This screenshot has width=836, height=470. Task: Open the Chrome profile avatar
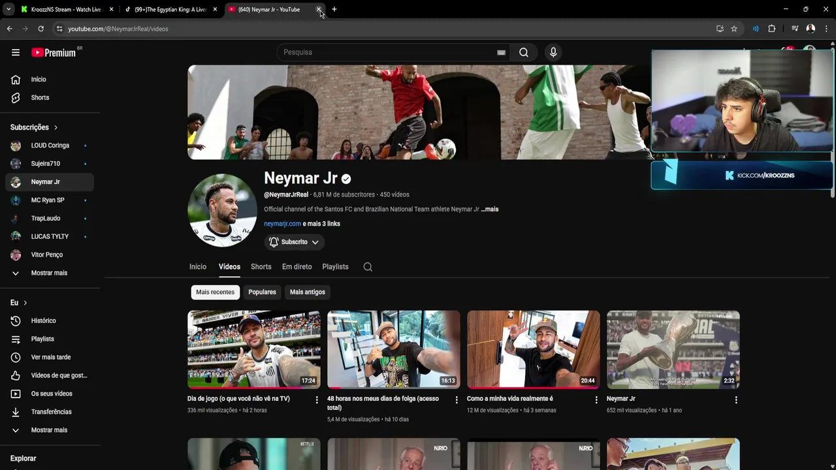(811, 29)
